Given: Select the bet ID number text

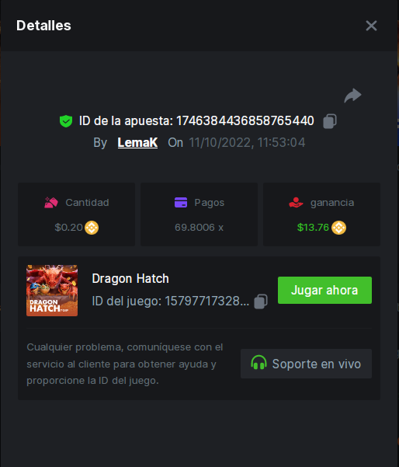Looking at the screenshot, I should 245,121.
